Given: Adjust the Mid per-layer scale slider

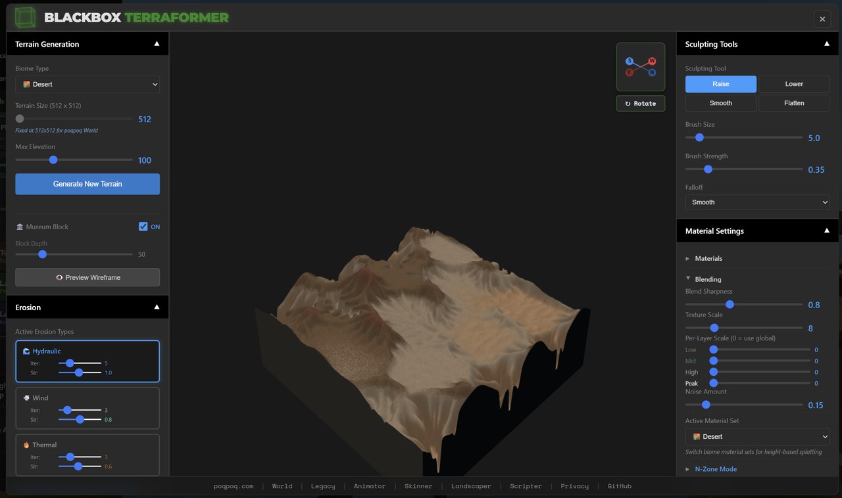Looking at the screenshot, I should [x=759, y=361].
